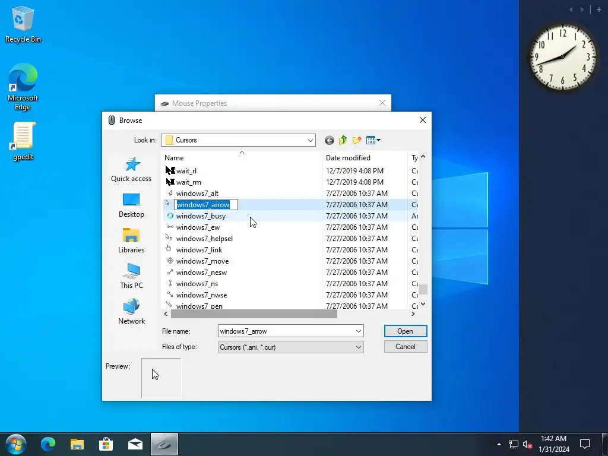
Task: Select the windows7_alt cursor file
Action: tap(197, 193)
